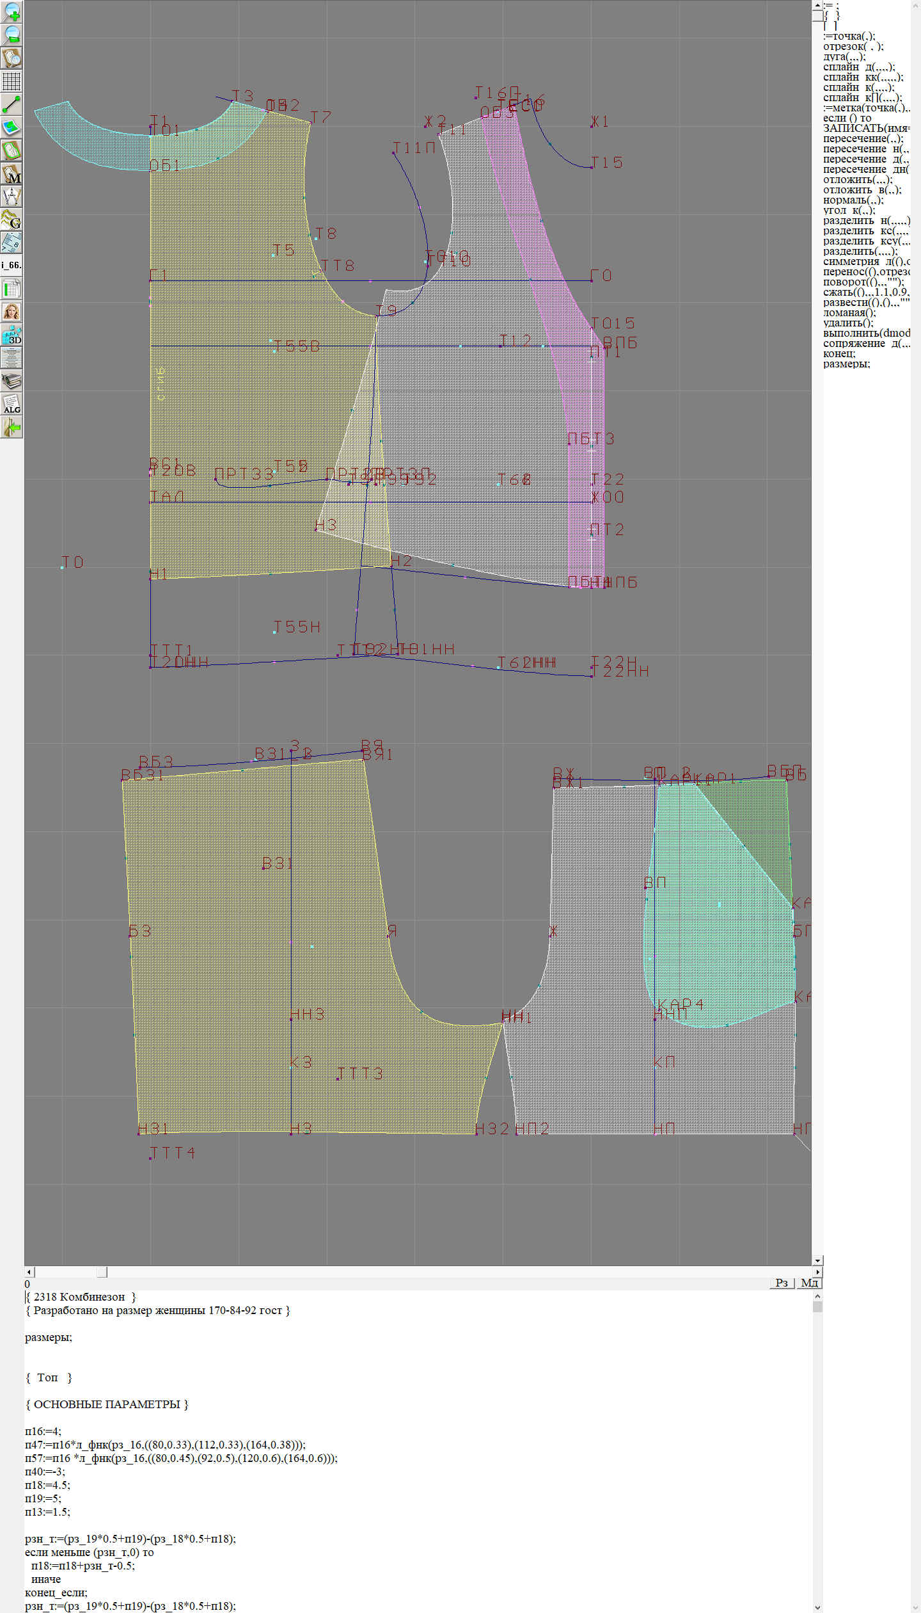Open the 3D view icon
This screenshot has height=1613, width=921.
12,335
